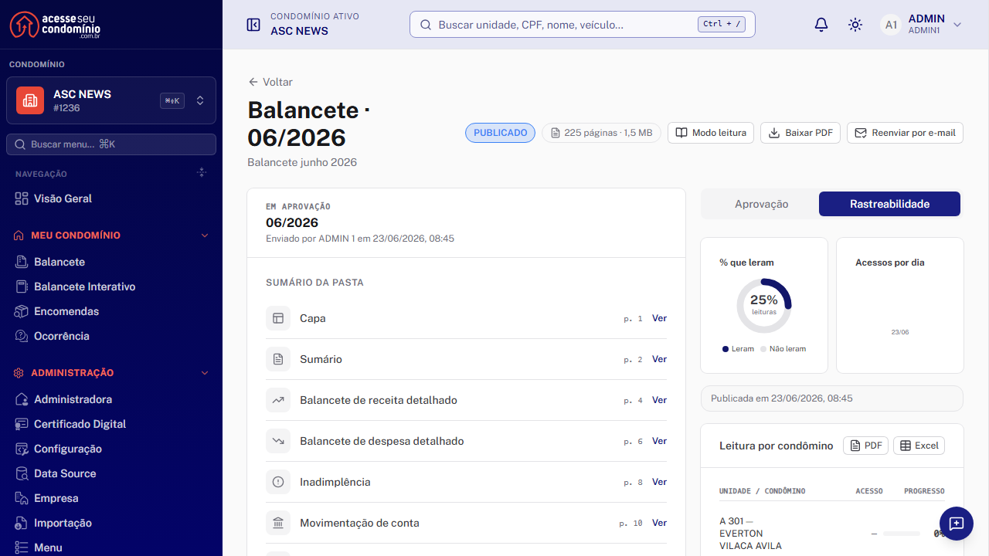The width and height of the screenshot is (989, 556).
Task: Open Ver link for Sumário
Action: pos(659,359)
